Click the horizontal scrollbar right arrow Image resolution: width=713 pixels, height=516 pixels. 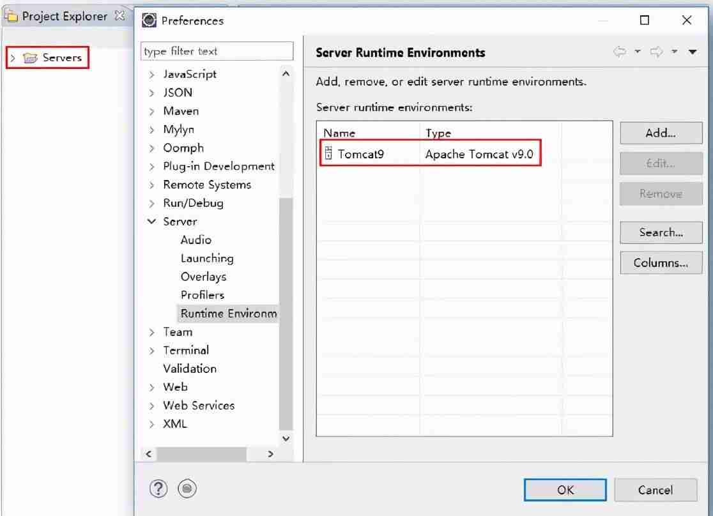(x=270, y=453)
